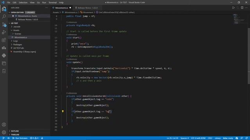Click Assets in the breadcrumb path
Image resolution: width=250 pixels, height=140 pixels.
click(55, 12)
